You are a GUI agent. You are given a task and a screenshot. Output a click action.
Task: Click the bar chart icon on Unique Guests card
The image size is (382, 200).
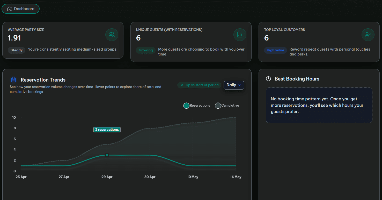pos(240,35)
